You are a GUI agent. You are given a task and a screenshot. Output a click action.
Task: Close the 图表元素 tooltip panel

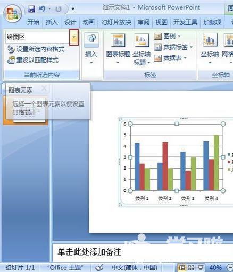tap(44, 88)
